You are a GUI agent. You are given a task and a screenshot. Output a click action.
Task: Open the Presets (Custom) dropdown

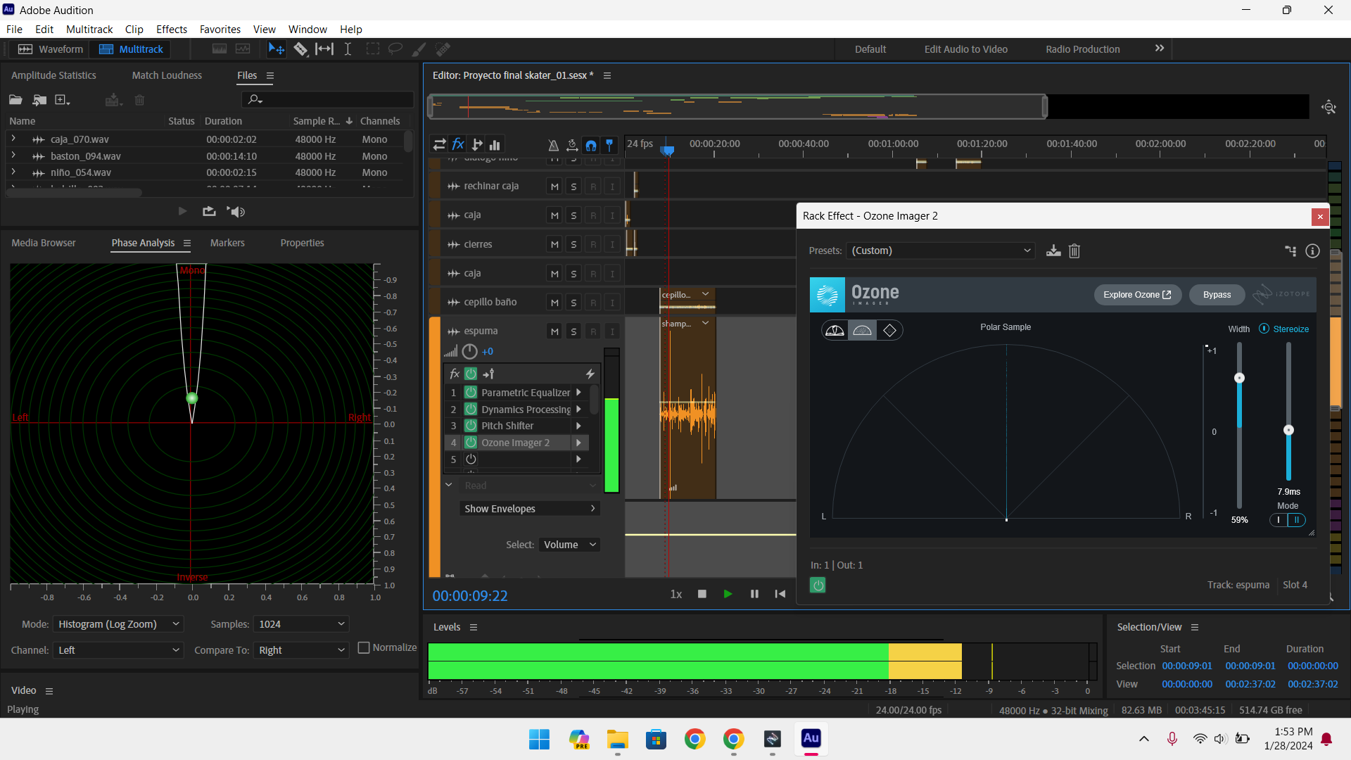(941, 251)
